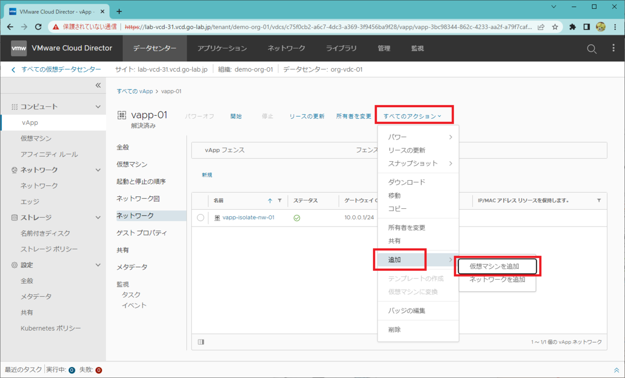This screenshot has height=378, width=625.
Task: Open the browser profile avatar
Action: click(x=600, y=27)
